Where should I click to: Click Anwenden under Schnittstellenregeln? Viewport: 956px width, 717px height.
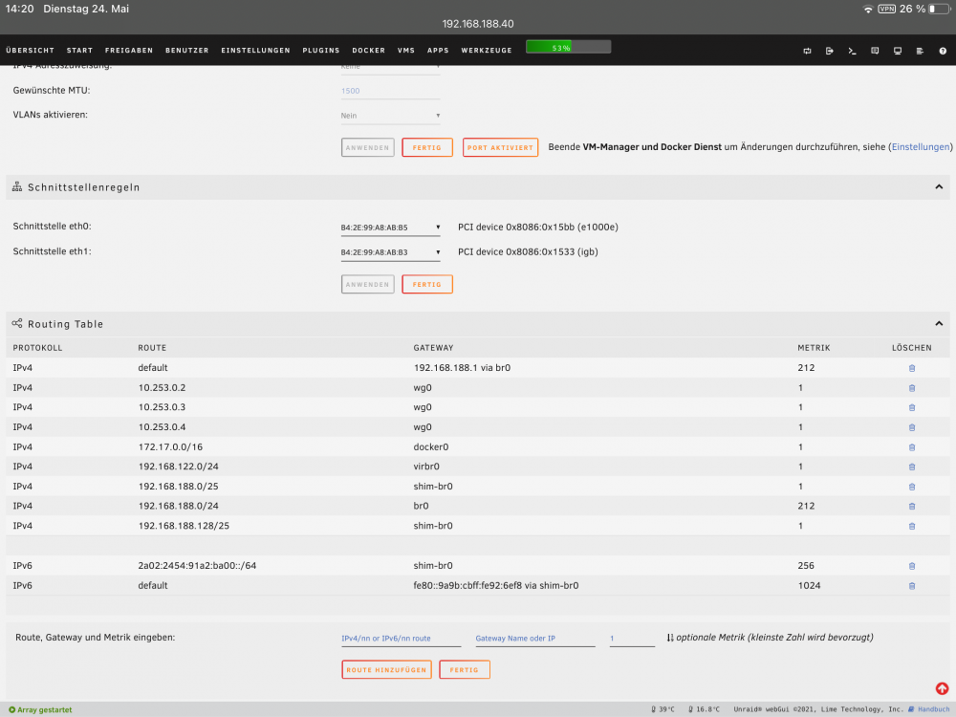[368, 284]
